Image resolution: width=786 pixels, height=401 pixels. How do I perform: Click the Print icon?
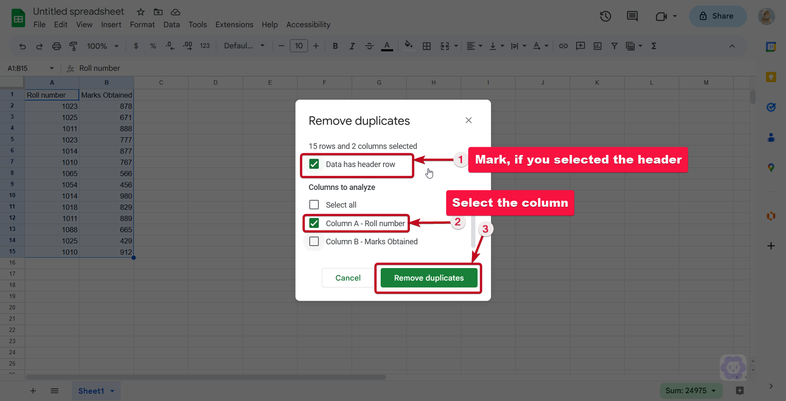pos(57,46)
